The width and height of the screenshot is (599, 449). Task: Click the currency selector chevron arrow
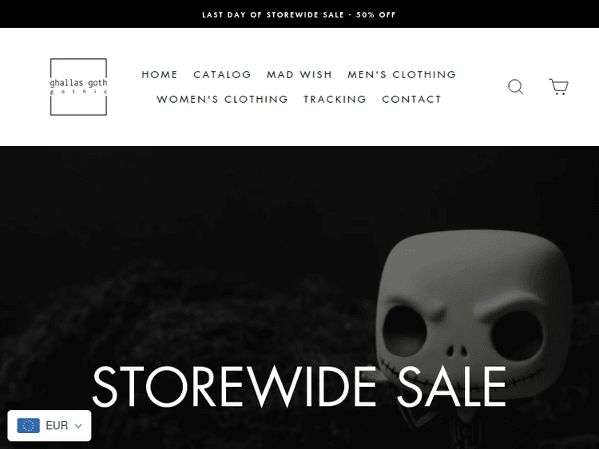78,426
